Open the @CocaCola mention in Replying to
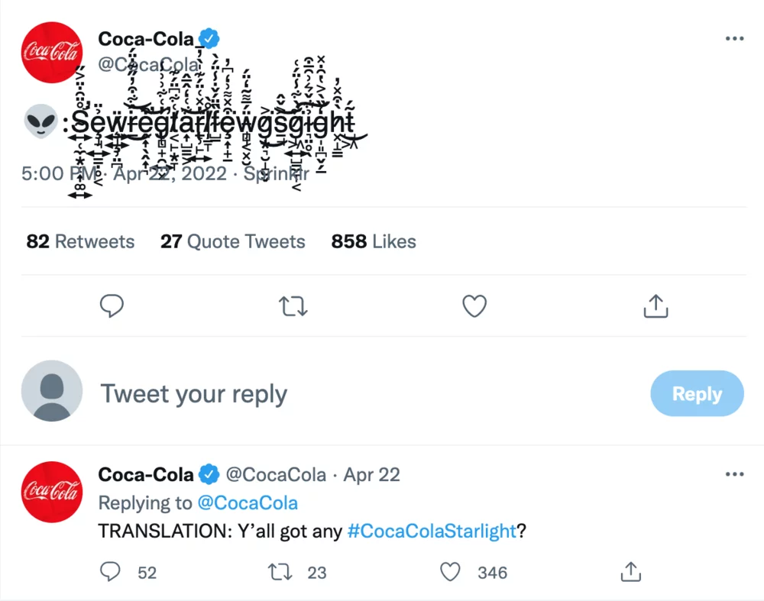The image size is (764, 601). pyautogui.click(x=248, y=503)
